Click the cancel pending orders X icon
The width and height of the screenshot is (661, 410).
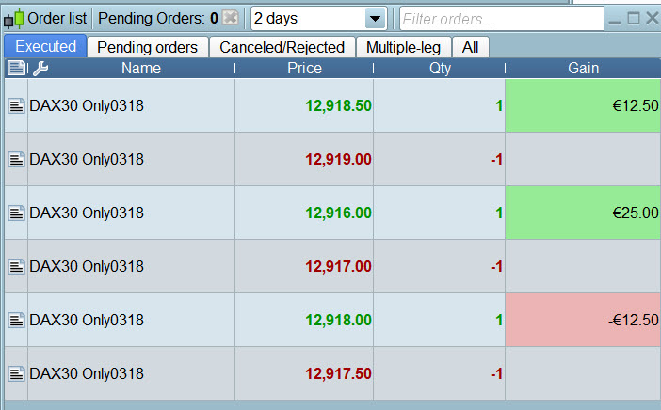click(x=231, y=18)
